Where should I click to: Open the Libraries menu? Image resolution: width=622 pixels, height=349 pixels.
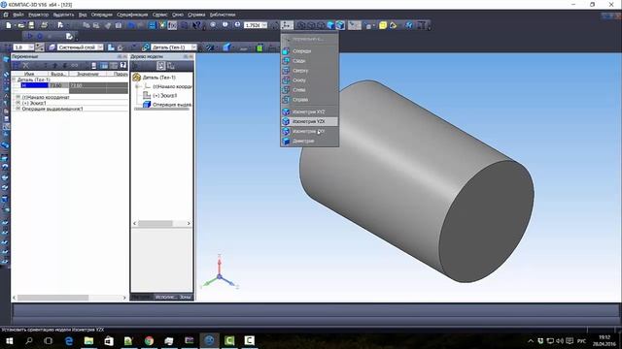coord(223,15)
